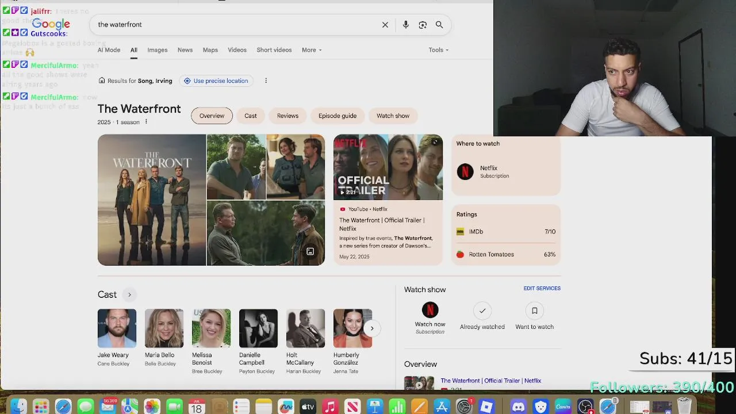Viewport: 736px width, 414px height.
Task: Open Apple TV app in the Dock
Action: [x=308, y=407]
